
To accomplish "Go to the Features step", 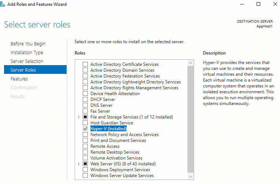I will 19,79.
